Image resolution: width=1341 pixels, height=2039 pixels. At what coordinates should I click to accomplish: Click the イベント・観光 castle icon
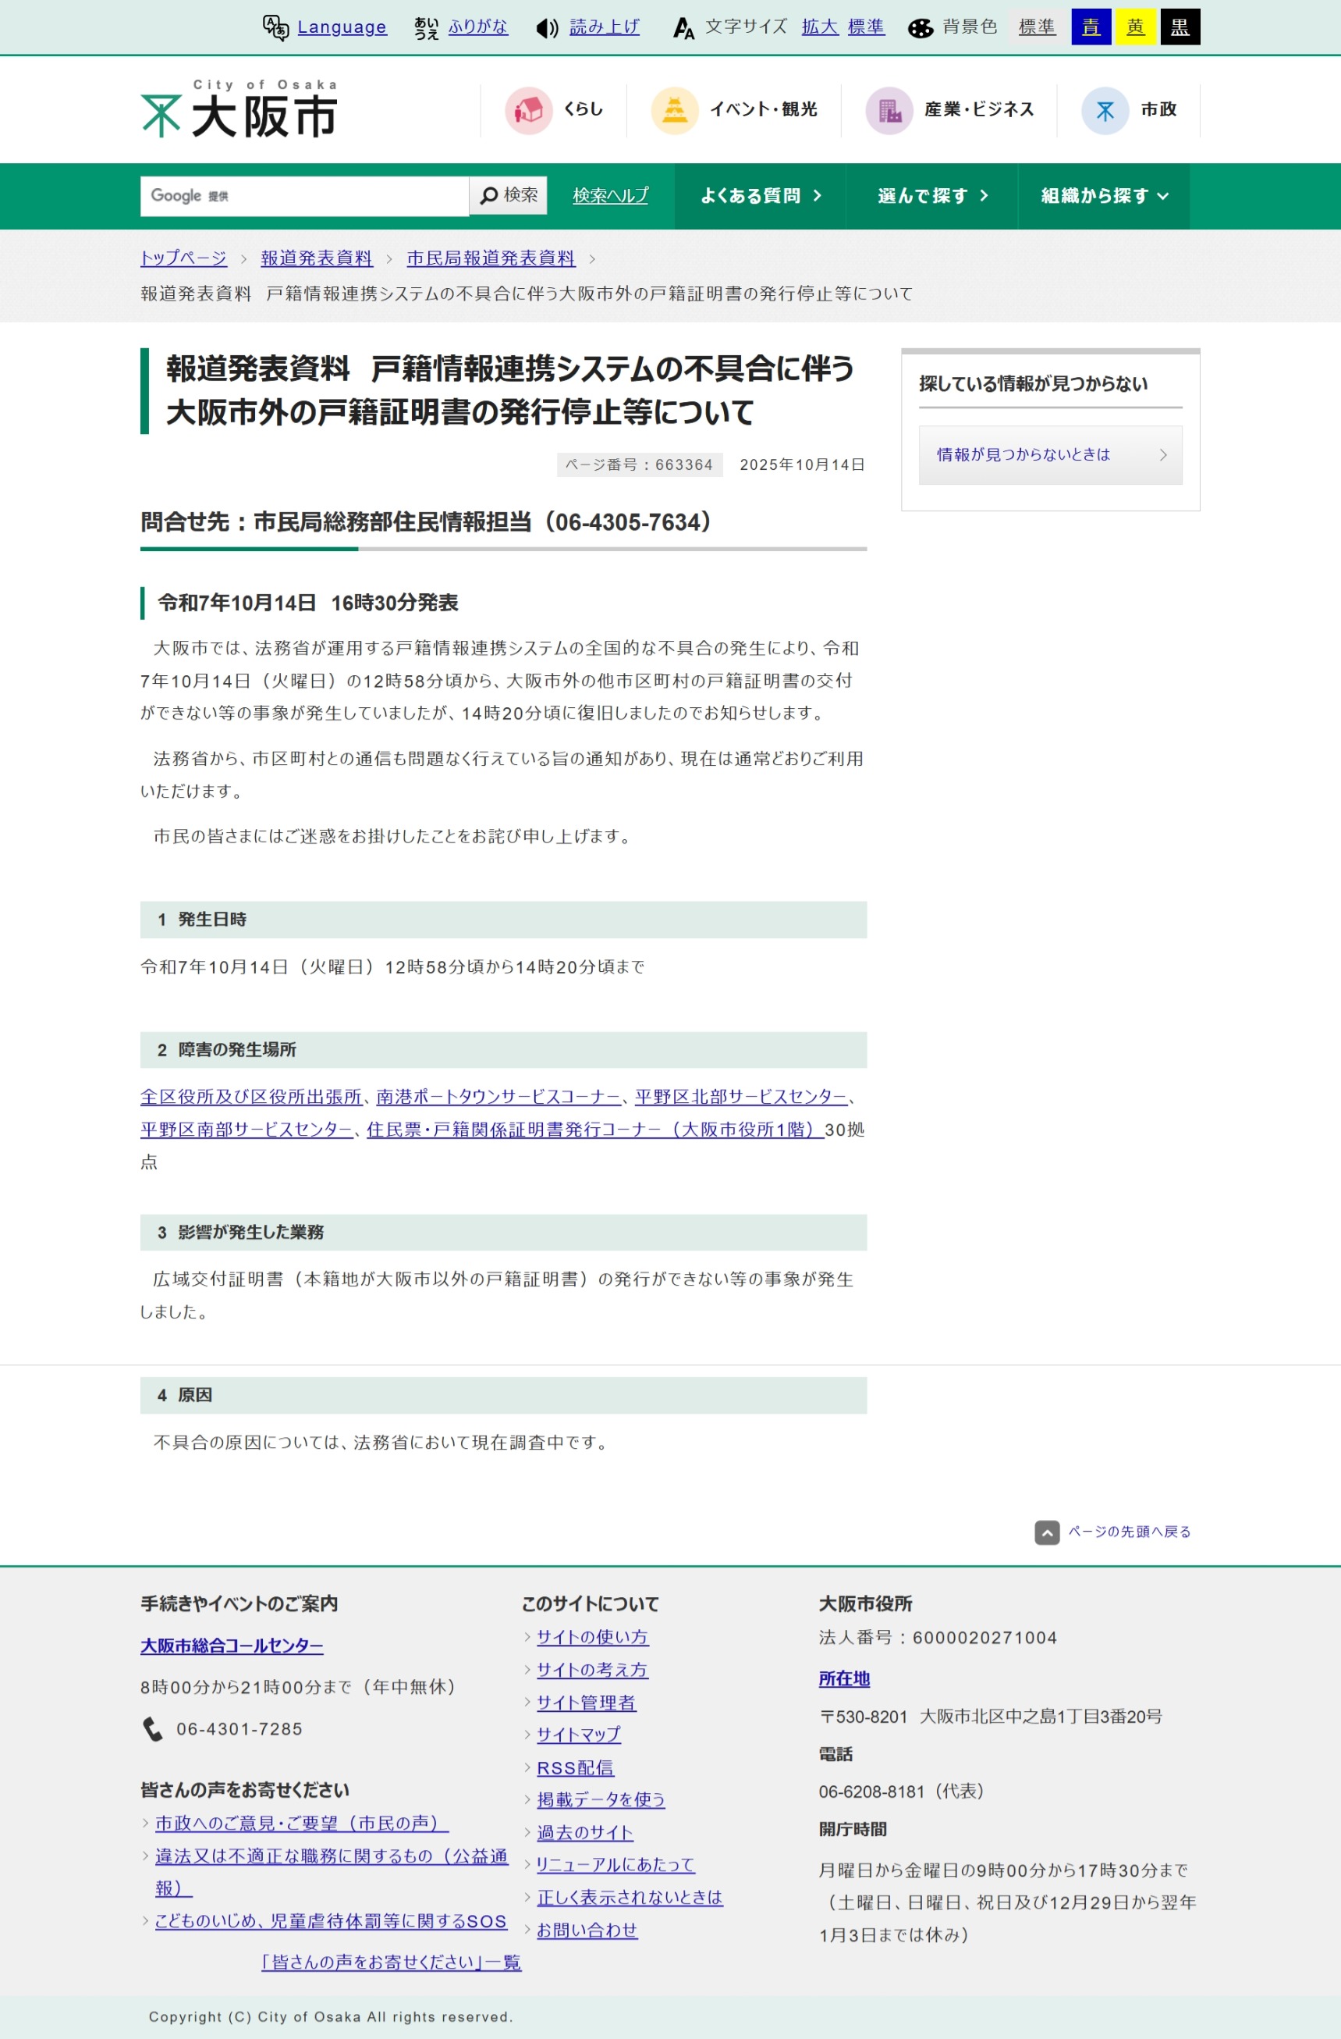[674, 111]
